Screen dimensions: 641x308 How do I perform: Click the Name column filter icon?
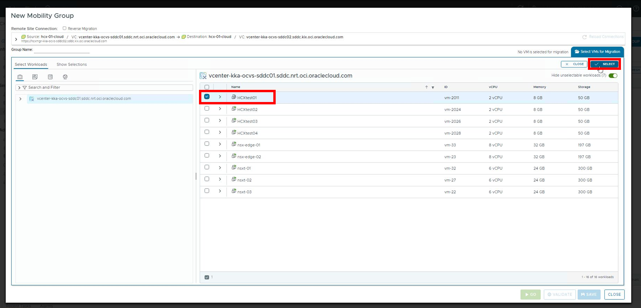(433, 87)
